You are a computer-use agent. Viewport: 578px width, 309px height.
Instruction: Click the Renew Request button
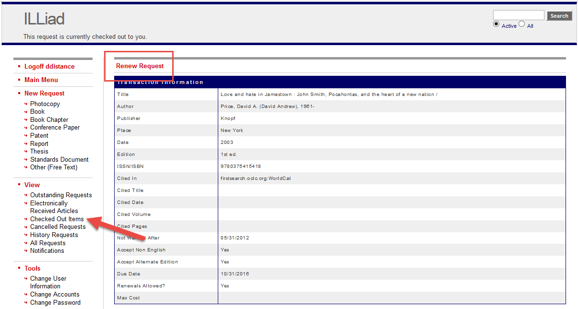(140, 66)
